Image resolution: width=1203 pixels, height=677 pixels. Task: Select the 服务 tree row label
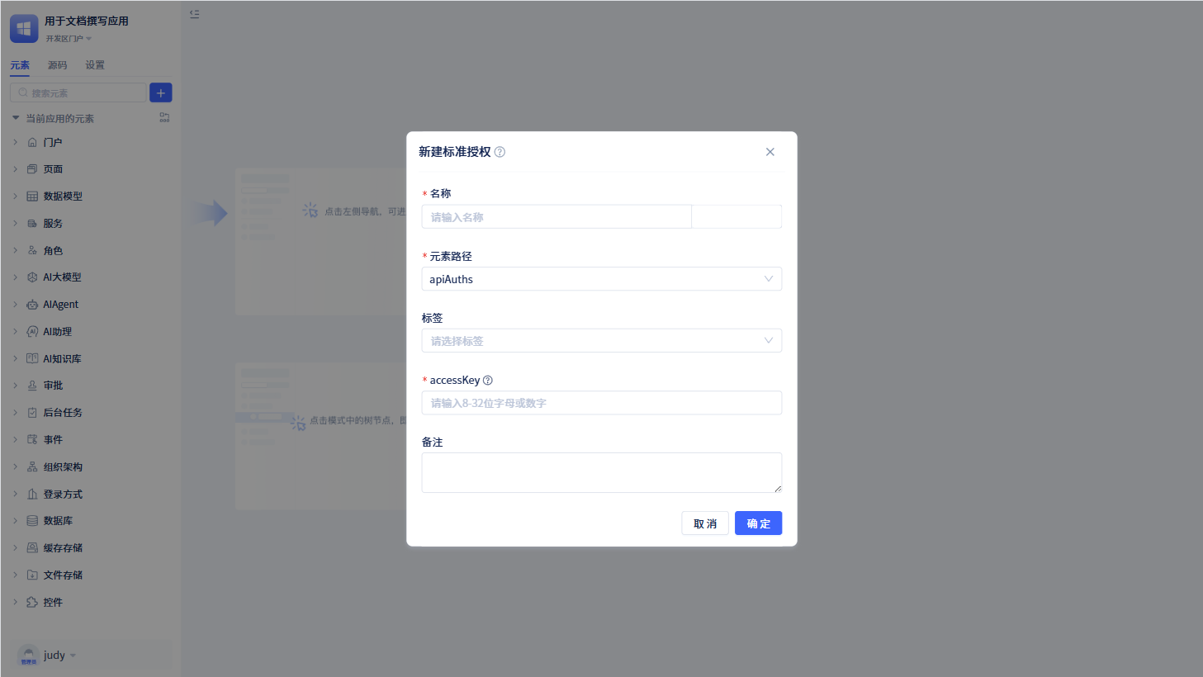pyautogui.click(x=53, y=224)
